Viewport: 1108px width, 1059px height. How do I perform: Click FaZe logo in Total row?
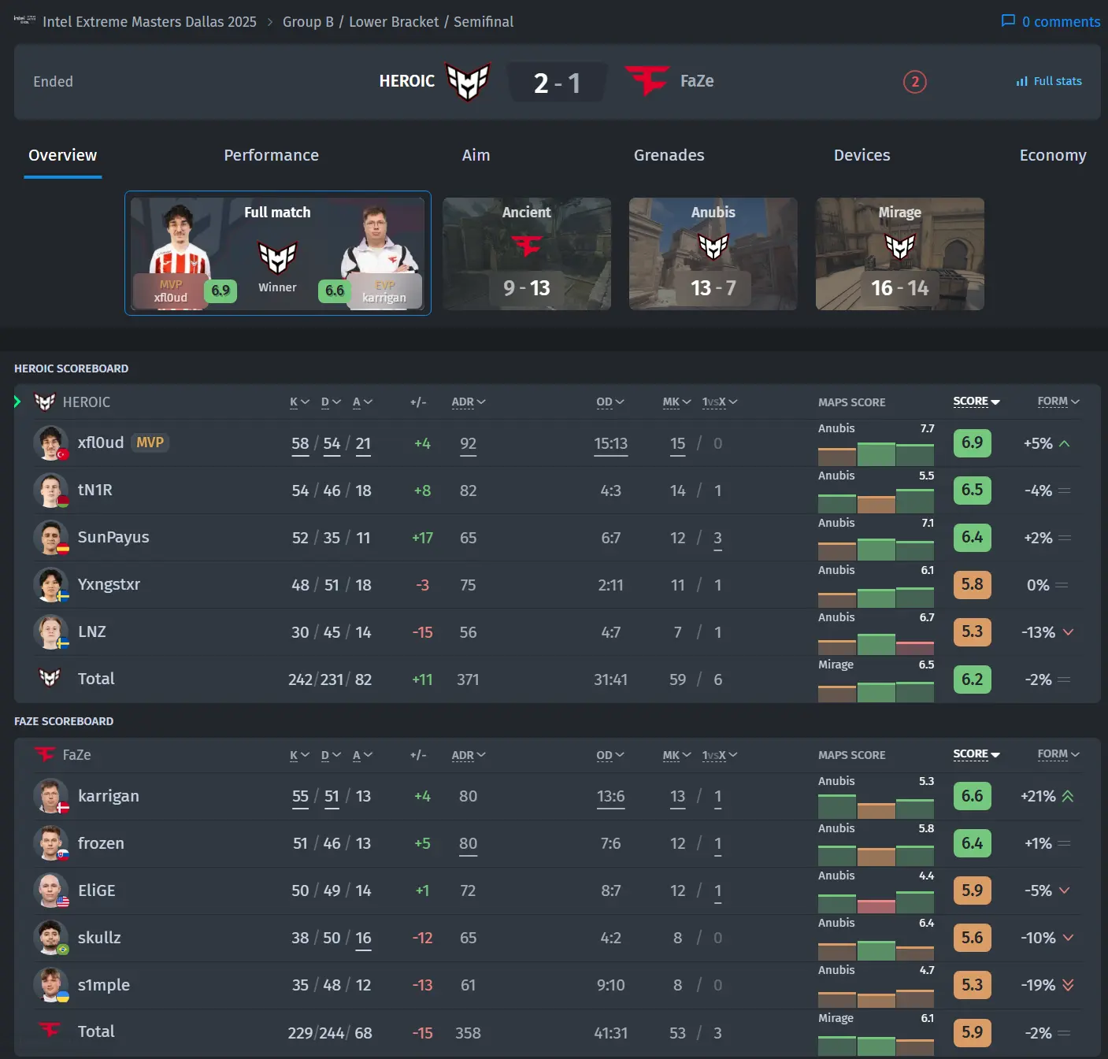click(x=50, y=1030)
